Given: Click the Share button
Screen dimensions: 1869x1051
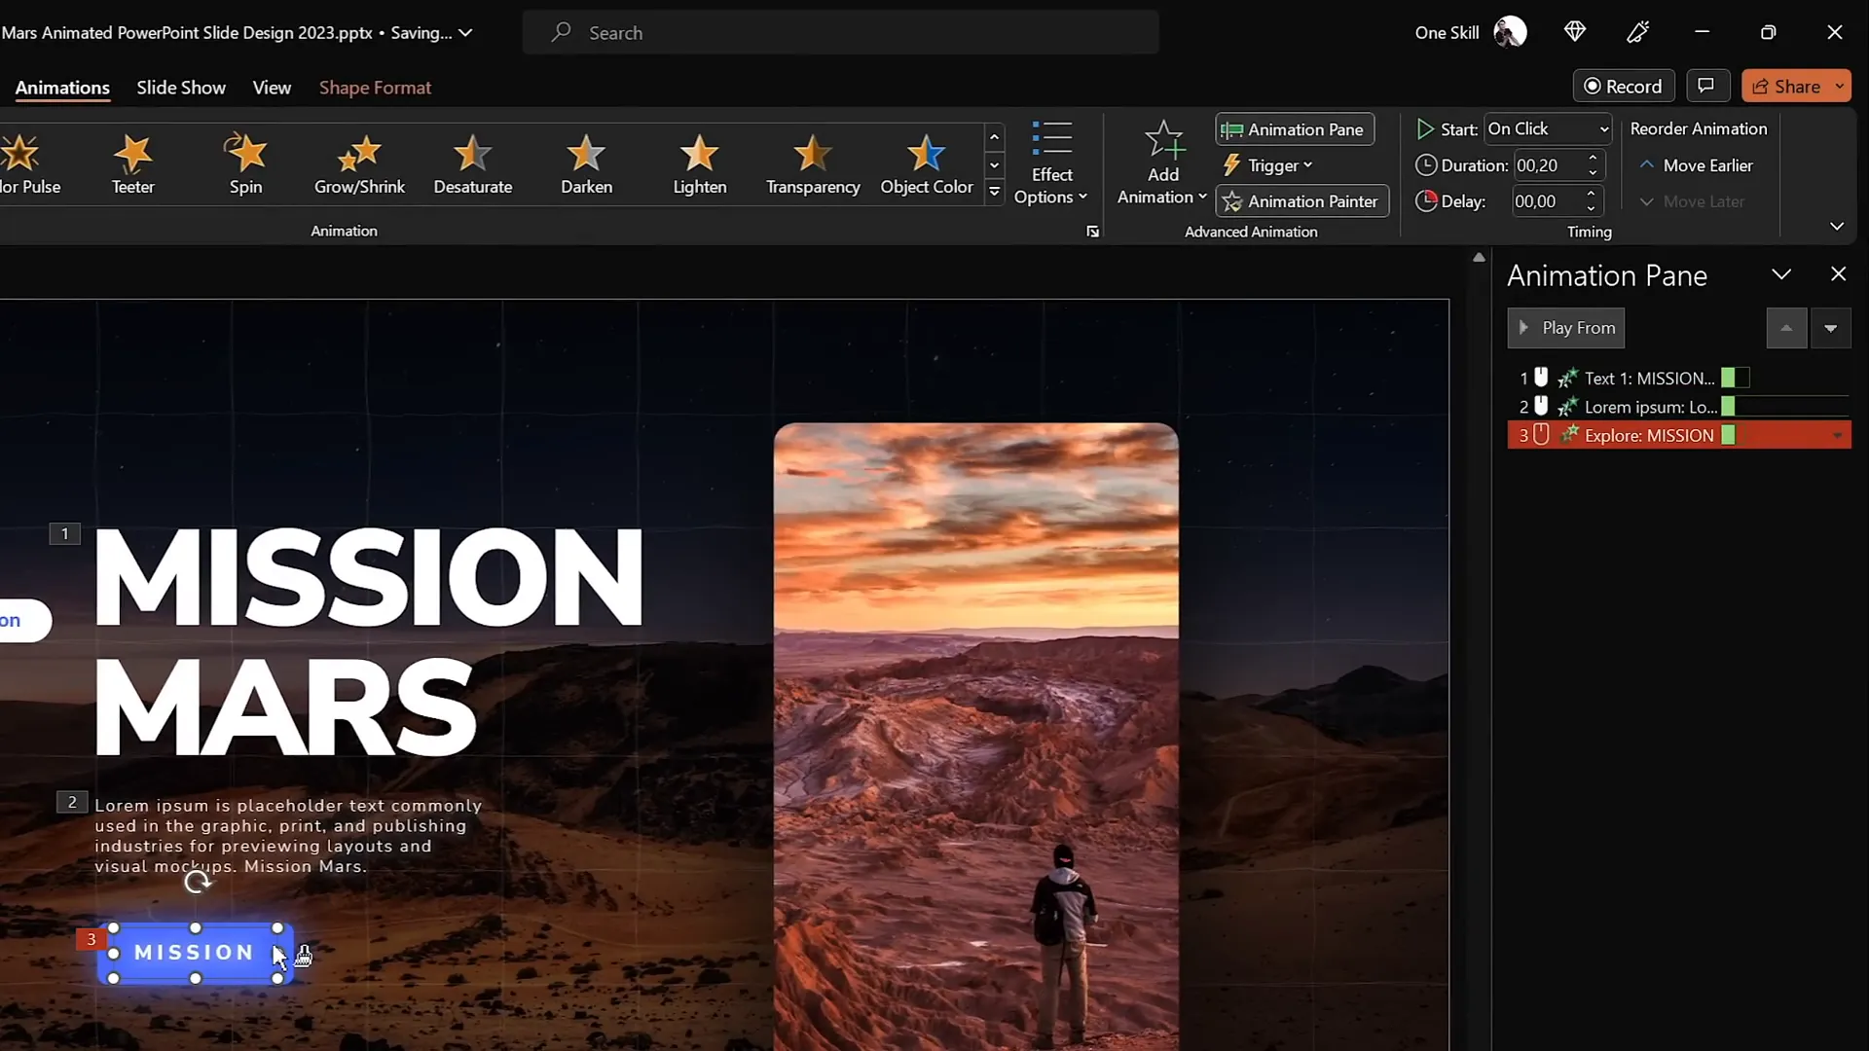Looking at the screenshot, I should (x=1785, y=86).
